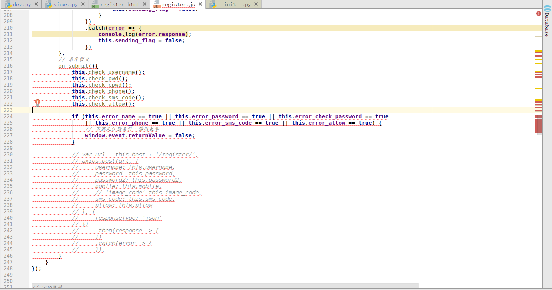Click commented allow: this.allow line
The image size is (552, 290).
click(112, 205)
